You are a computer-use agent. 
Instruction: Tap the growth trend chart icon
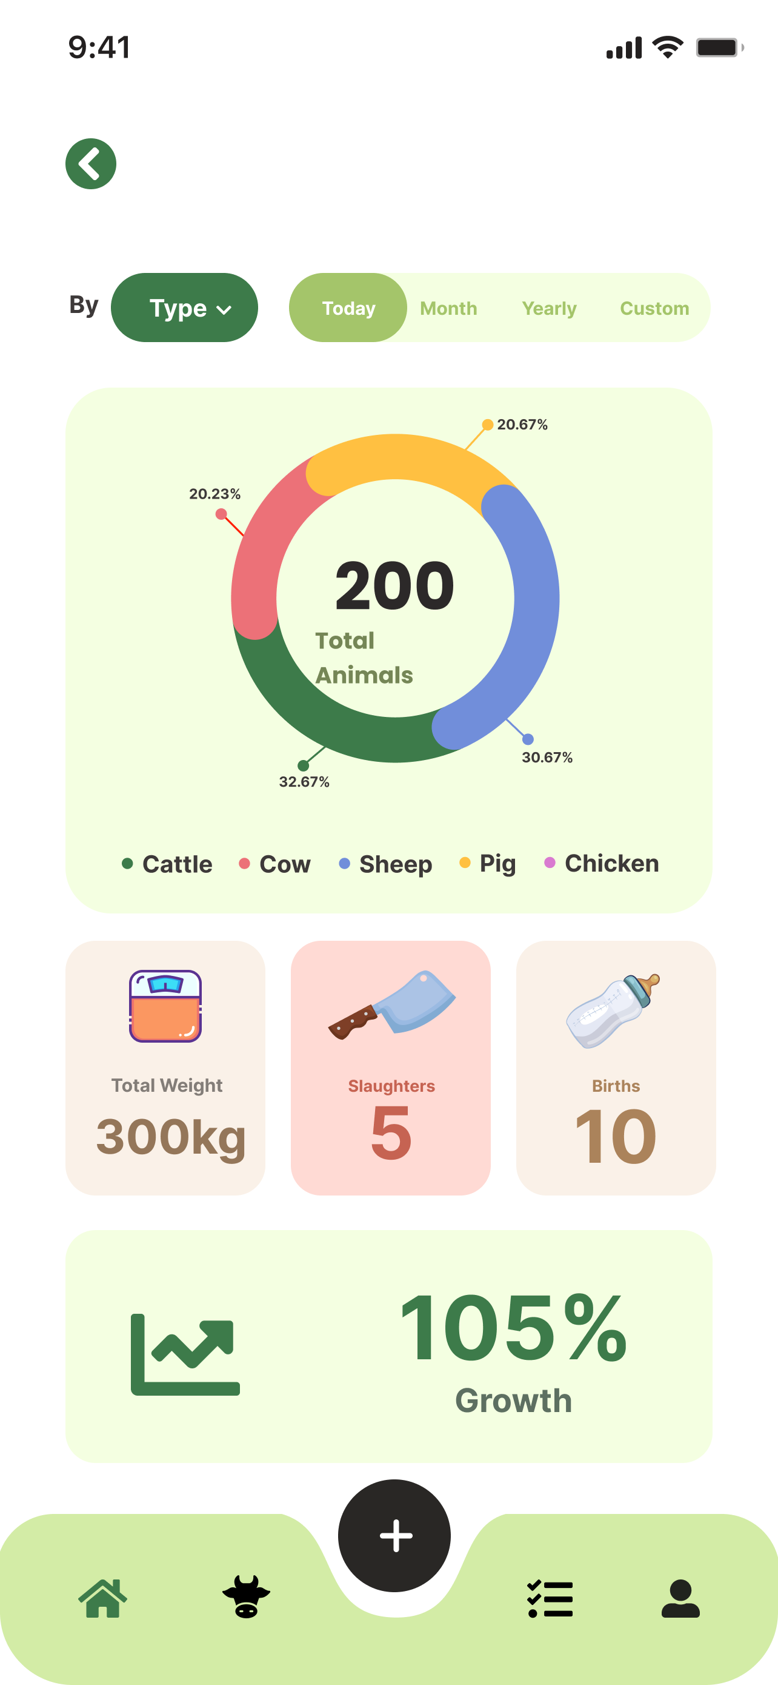coord(185,1353)
